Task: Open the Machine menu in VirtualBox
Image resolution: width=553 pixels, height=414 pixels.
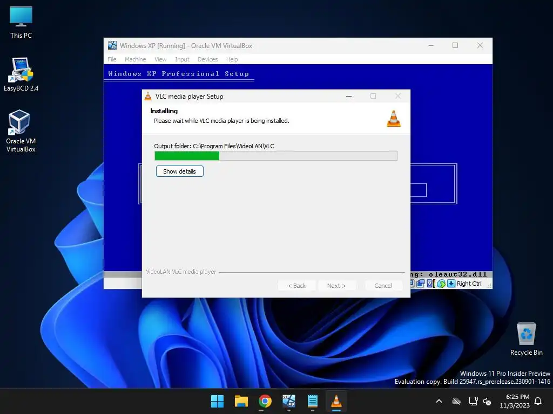Action: click(x=136, y=59)
